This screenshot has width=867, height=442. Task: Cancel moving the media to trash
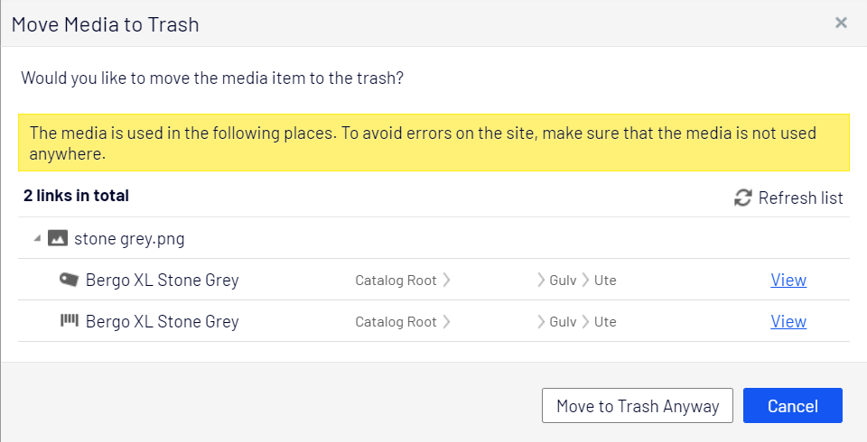[793, 406]
